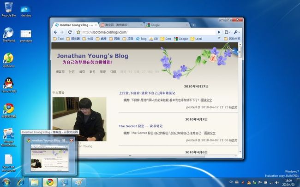The image size is (300, 187).
Task: Click the vertical scrollbar down arrow
Action: pyautogui.click(x=240, y=152)
